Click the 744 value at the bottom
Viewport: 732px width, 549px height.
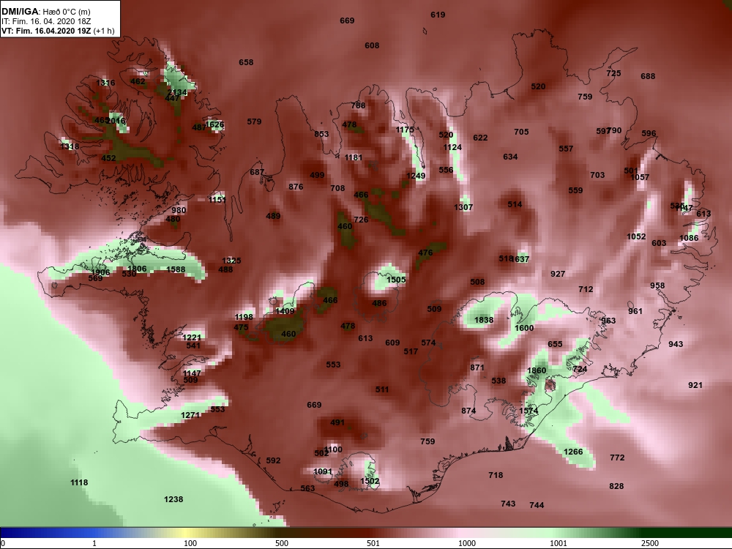tap(537, 505)
